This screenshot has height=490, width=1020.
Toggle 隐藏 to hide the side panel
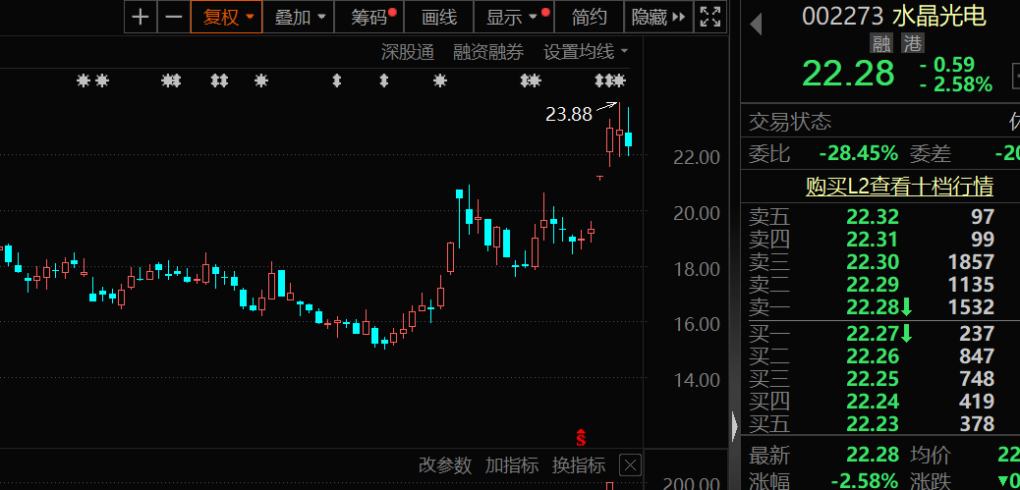click(658, 17)
